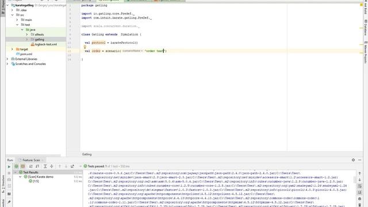Toggle soft-wrap in the console output
The image size is (368, 207).
coord(359,186)
